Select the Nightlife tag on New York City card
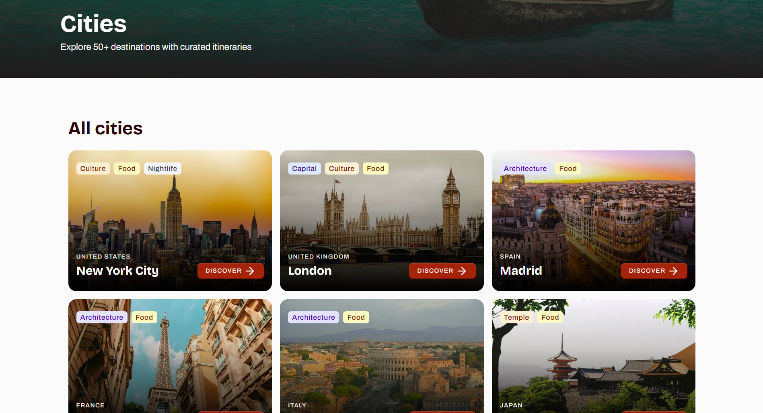 [162, 168]
